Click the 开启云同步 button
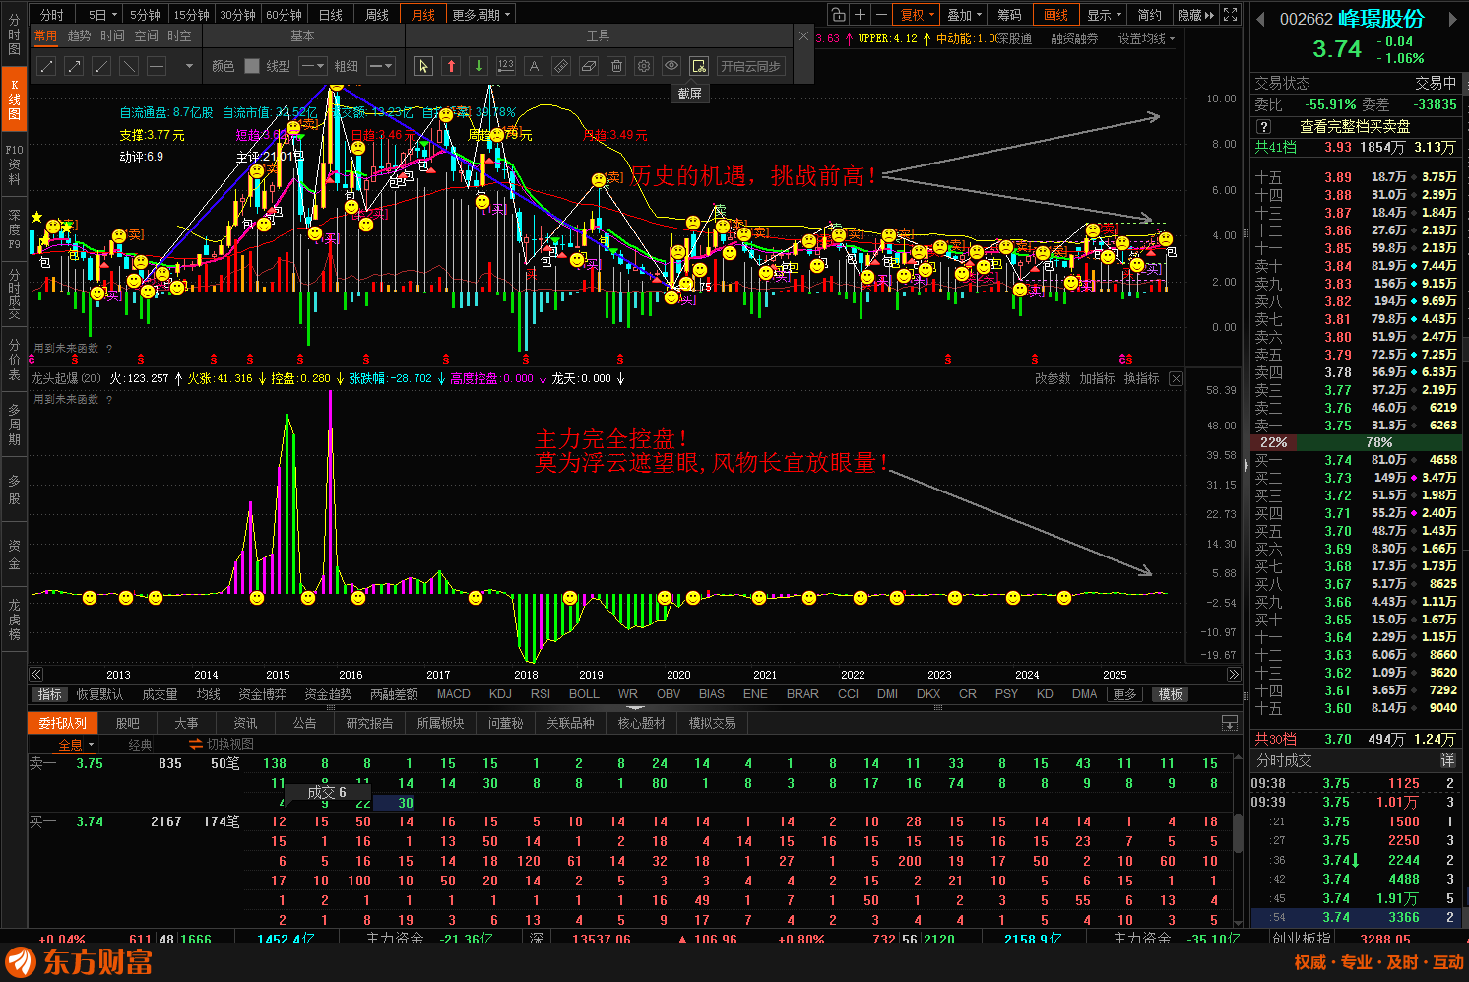Screen dimensions: 1469x982 coord(750,66)
